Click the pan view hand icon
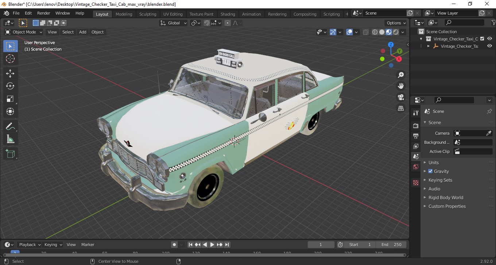 401,86
